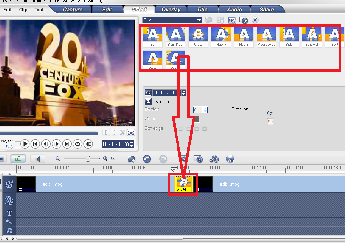Open the Tools menu

click(40, 10)
